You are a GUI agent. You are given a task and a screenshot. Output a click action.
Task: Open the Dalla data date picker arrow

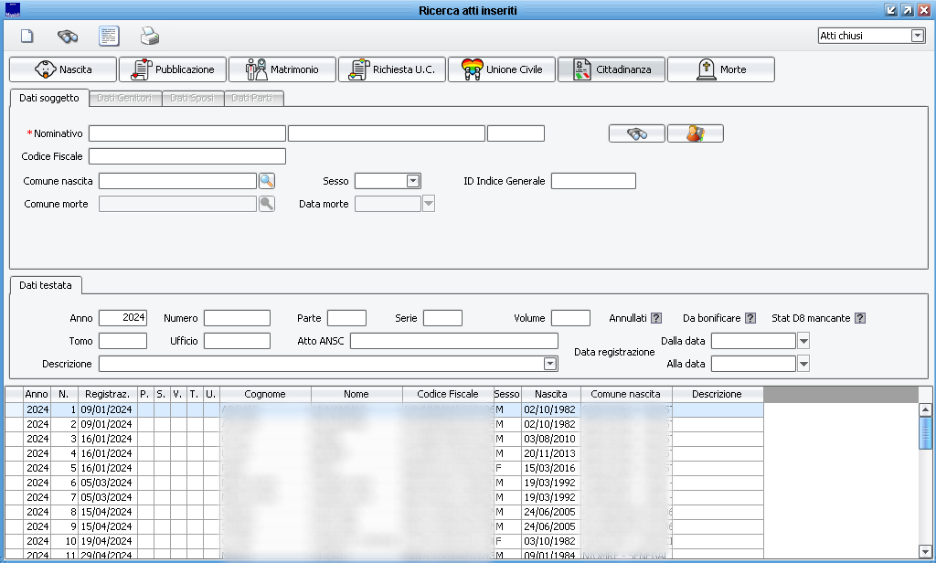tap(804, 341)
